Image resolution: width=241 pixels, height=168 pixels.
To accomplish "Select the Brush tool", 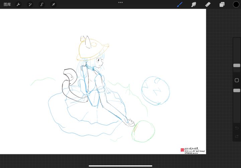I will coord(180,4).
